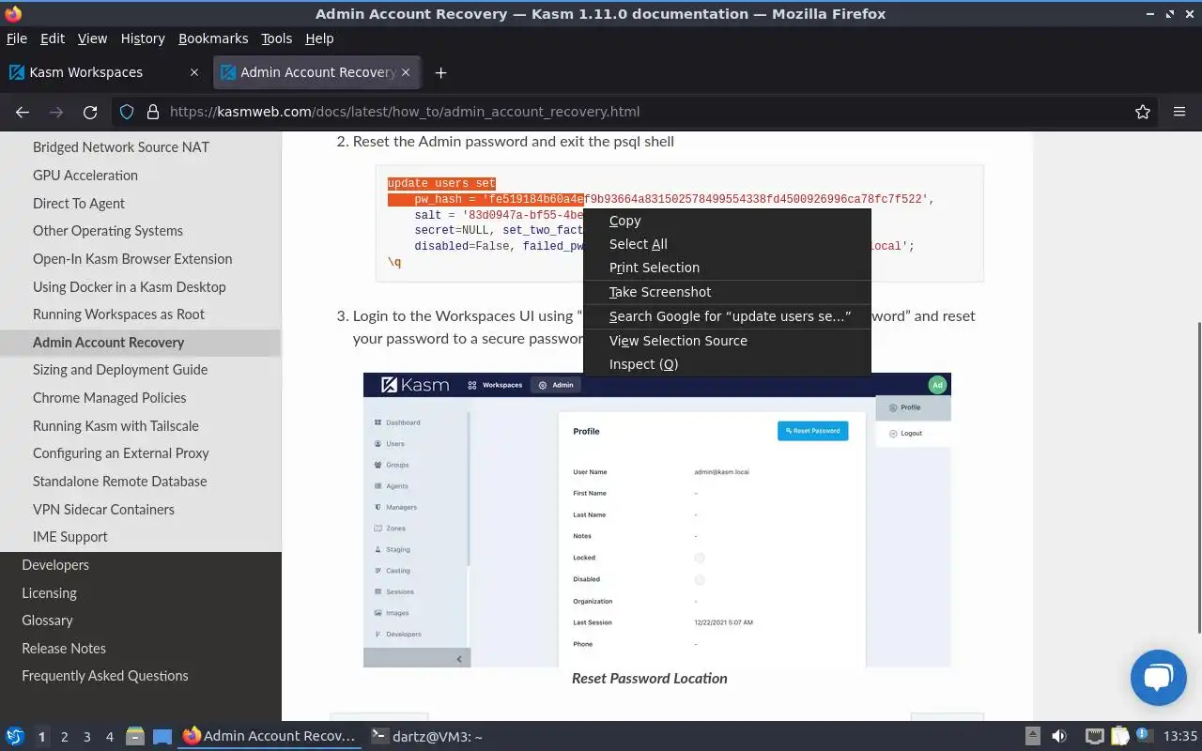Choose Print Selection in context menu
This screenshot has width=1202, height=751.
tap(727, 268)
